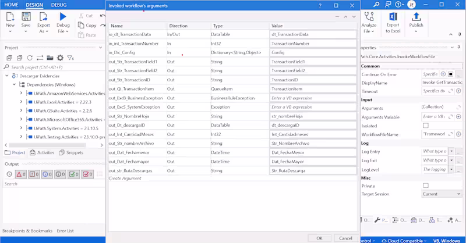Image resolution: width=466 pixels, height=243 pixels.
Task: Confirm arguments with the OK button
Action: click(x=319, y=238)
